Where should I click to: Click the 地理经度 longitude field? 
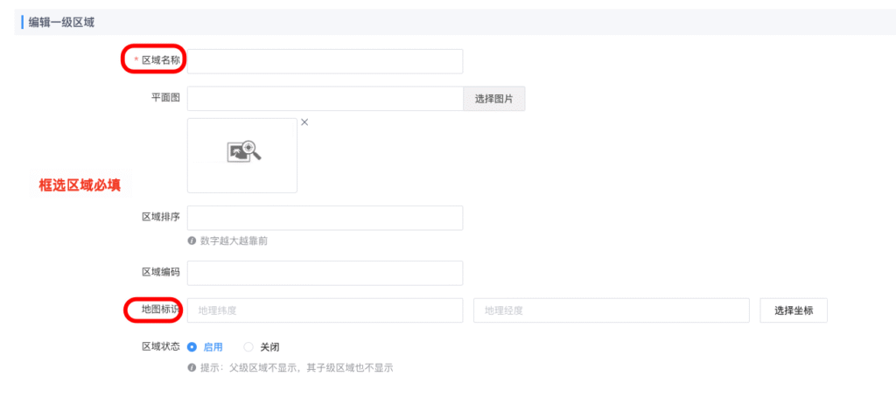click(611, 310)
